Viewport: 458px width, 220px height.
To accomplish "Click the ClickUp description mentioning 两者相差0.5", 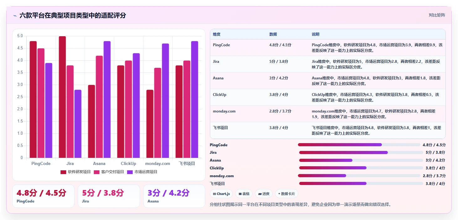I will (375, 97).
